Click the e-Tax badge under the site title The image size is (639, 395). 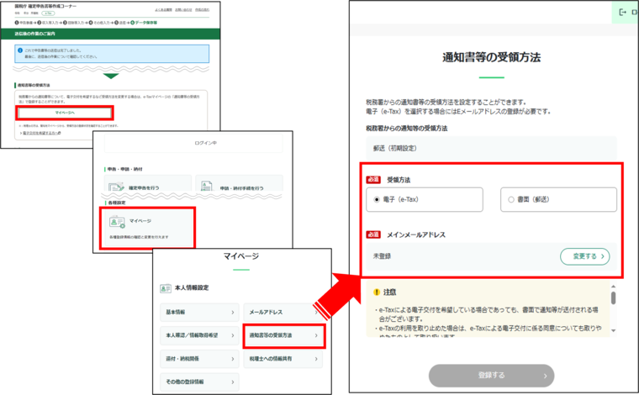(48, 13)
